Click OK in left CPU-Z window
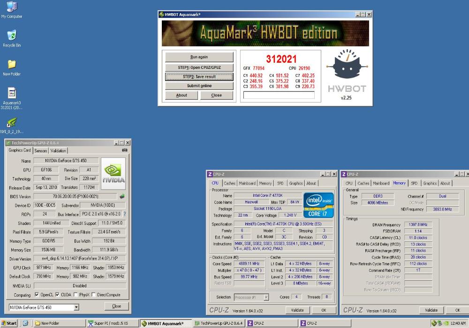 click(324, 310)
